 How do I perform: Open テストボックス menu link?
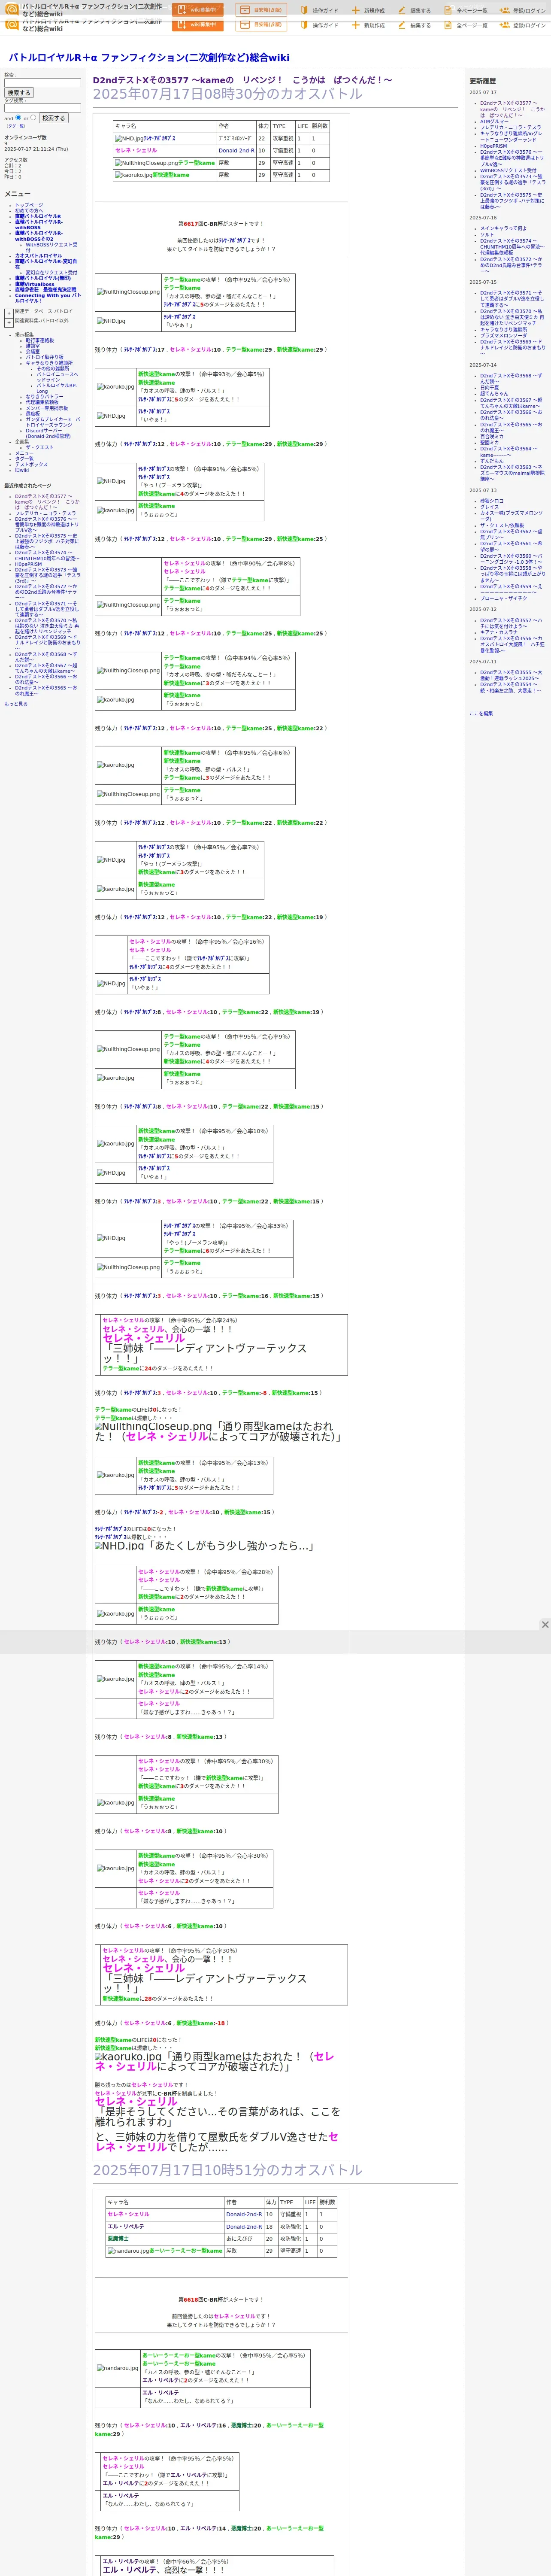(x=31, y=464)
